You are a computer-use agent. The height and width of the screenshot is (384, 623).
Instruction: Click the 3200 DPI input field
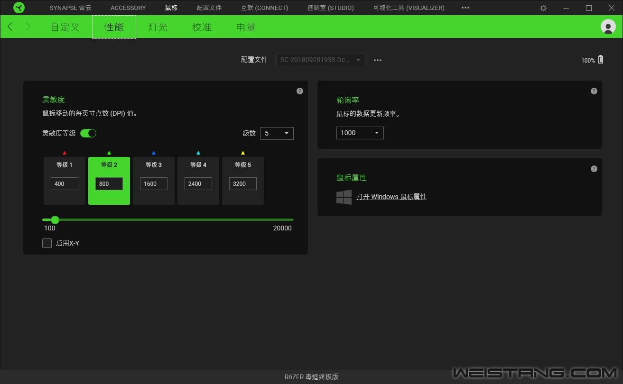[243, 184]
